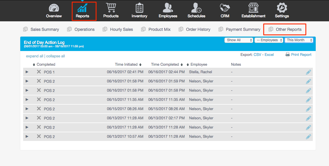
Task: Open Settings gear icon
Action: tap(282, 8)
